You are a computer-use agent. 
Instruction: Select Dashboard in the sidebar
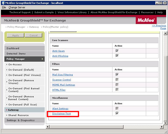tap(24, 48)
